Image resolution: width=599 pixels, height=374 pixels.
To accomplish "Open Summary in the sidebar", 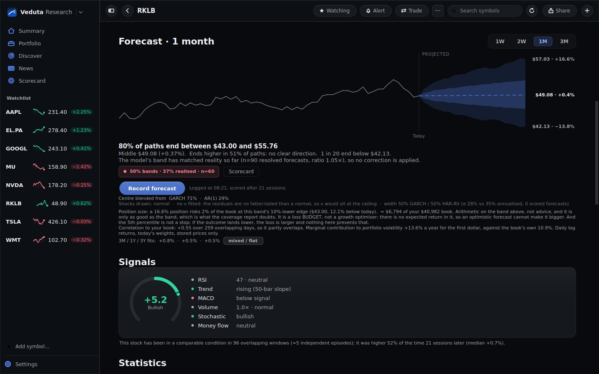I will pyautogui.click(x=50, y=31).
